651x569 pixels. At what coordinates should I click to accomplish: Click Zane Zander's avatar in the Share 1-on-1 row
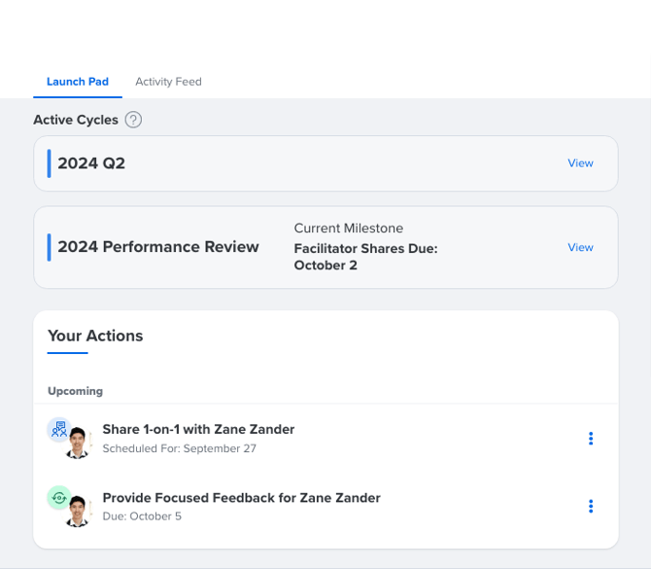pyautogui.click(x=78, y=443)
